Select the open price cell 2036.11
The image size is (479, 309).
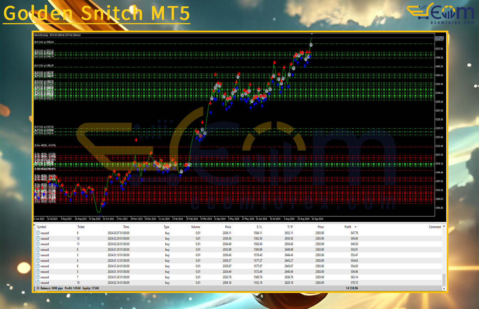click(x=227, y=233)
